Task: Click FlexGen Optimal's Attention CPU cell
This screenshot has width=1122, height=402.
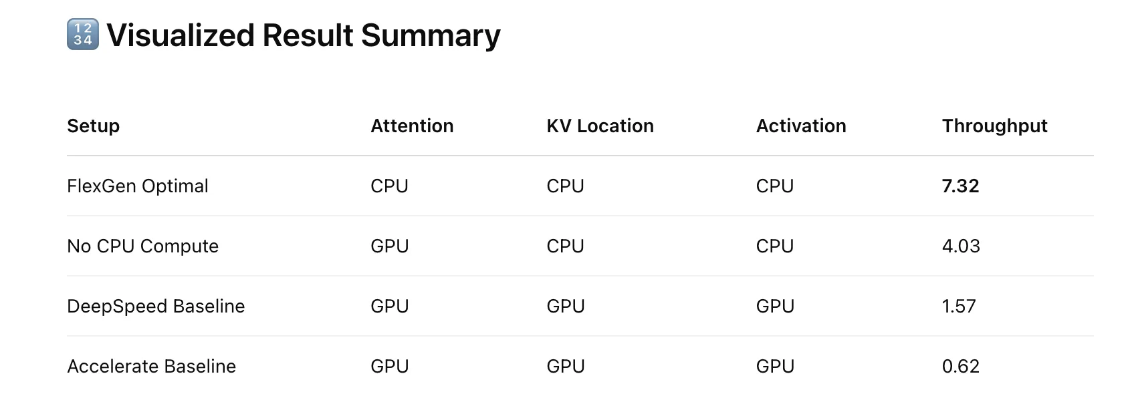Action: (x=389, y=186)
